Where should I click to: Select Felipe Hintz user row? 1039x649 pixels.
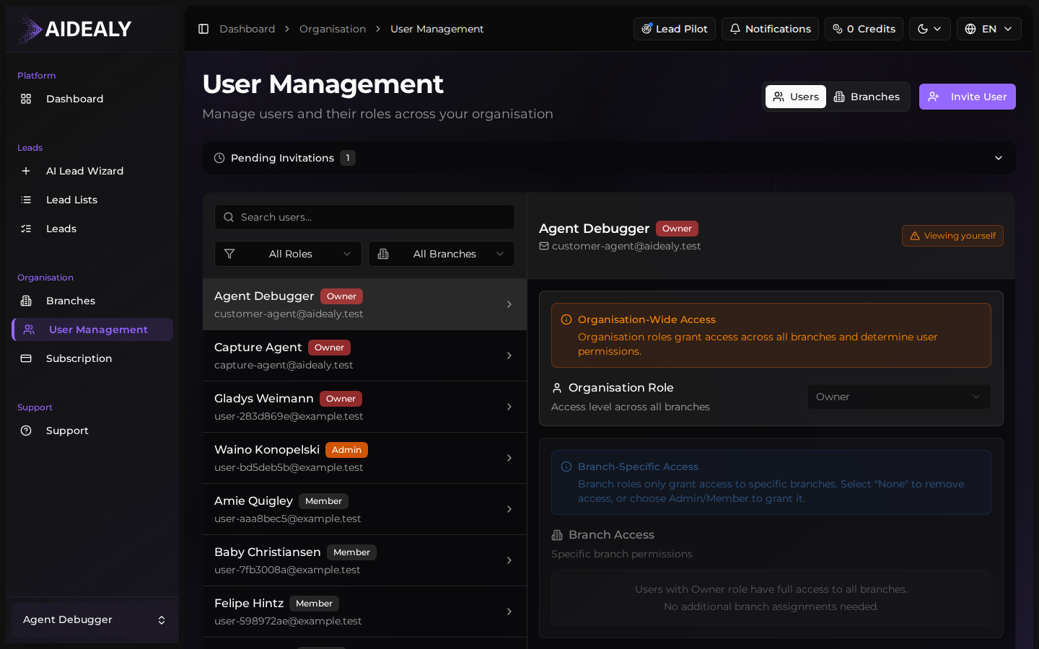click(x=364, y=612)
